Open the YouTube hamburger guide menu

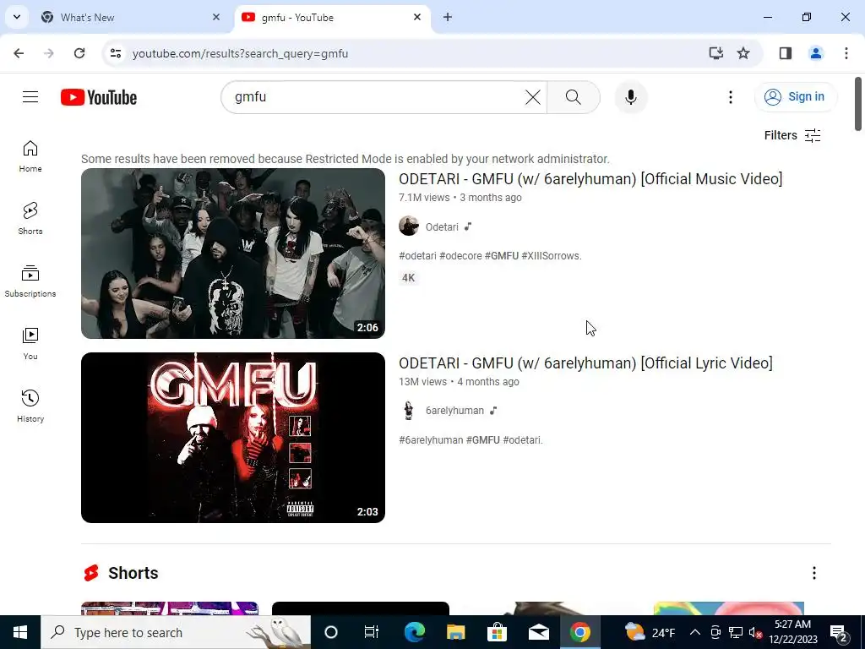point(30,97)
